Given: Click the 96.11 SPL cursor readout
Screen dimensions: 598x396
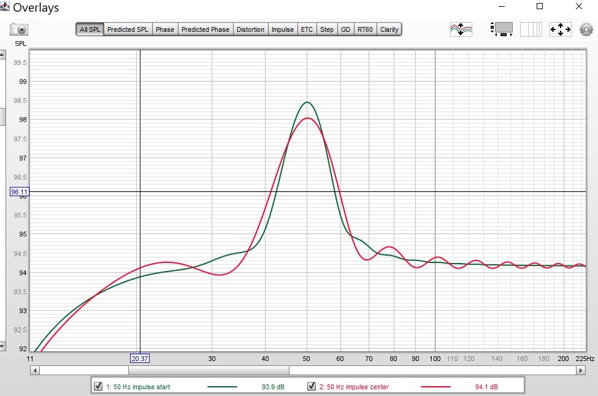Looking at the screenshot, I should (19, 192).
